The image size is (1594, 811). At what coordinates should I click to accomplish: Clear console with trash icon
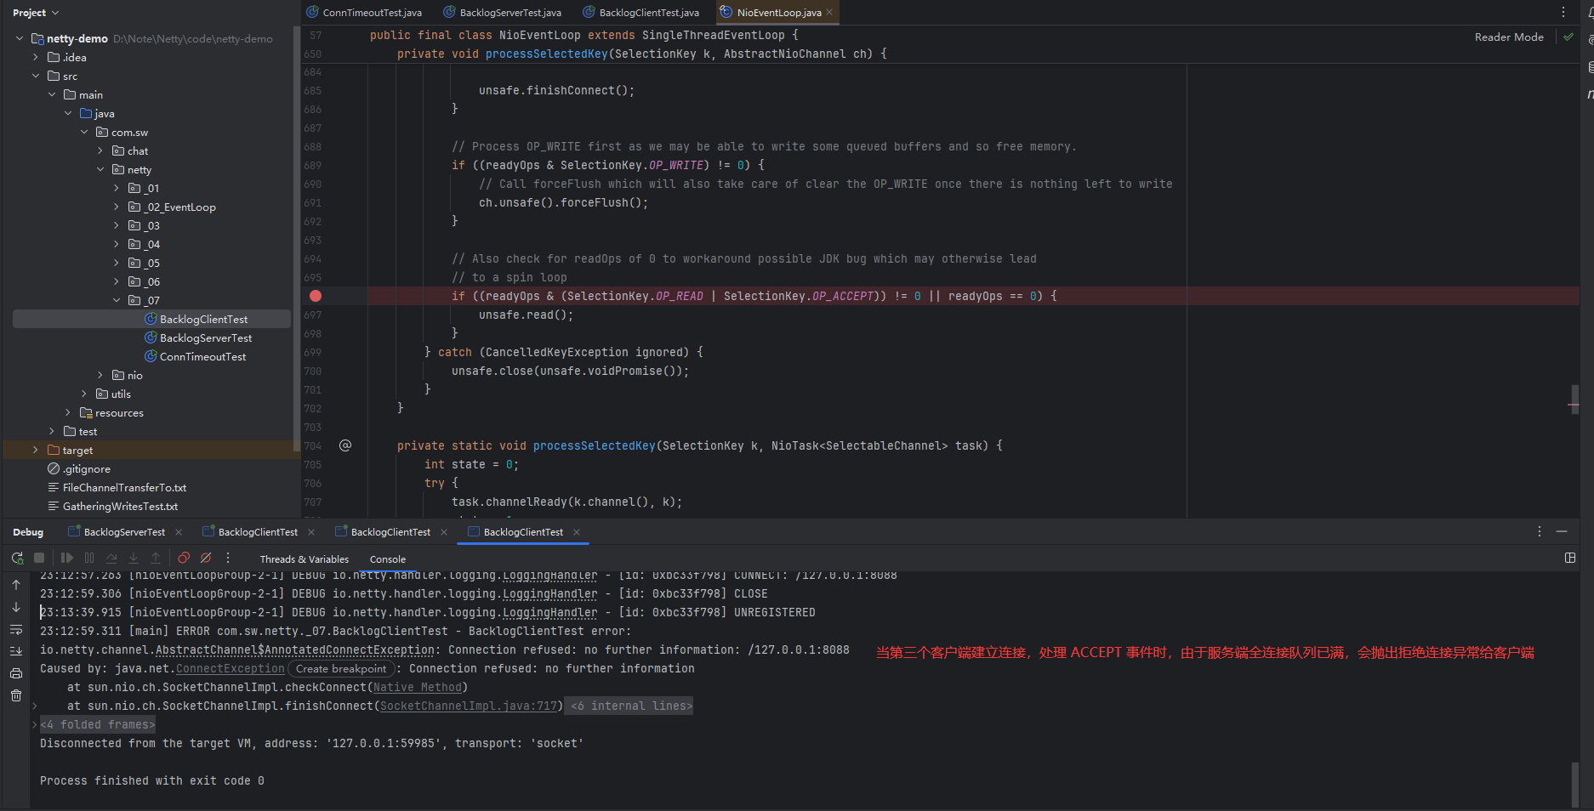tap(16, 695)
